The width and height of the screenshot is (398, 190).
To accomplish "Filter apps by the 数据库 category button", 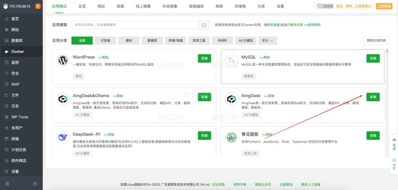I will coord(152,41).
